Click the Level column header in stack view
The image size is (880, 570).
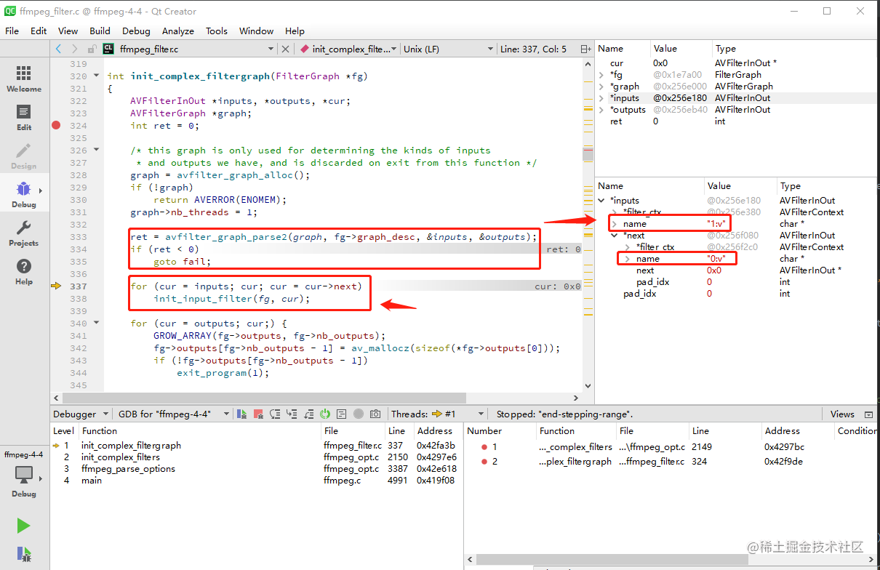(x=64, y=430)
